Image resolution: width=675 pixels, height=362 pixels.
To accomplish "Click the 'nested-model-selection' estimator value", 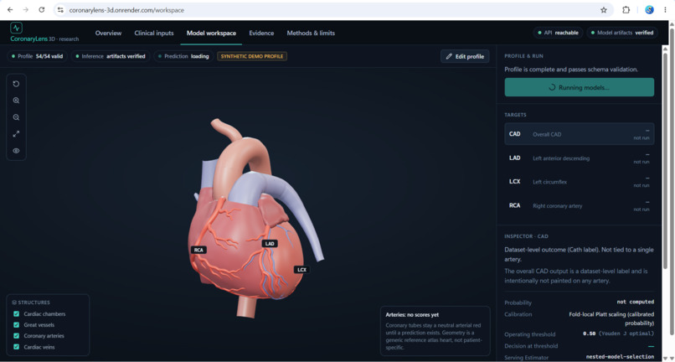I will pos(620,357).
